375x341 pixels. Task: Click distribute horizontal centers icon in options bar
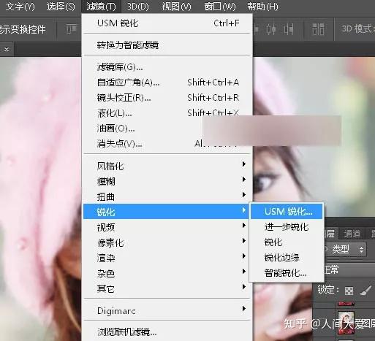point(271,29)
